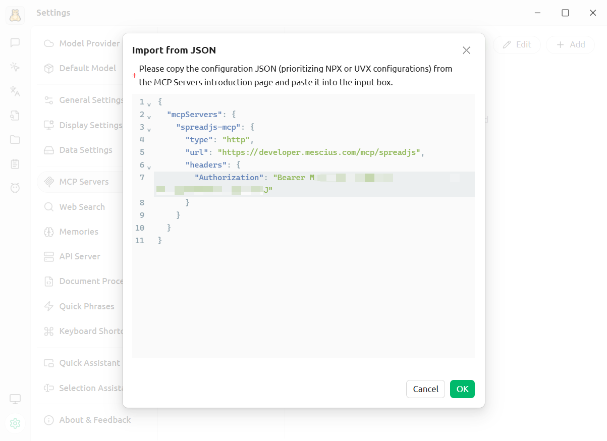Maximize the Settings window

pos(565,13)
